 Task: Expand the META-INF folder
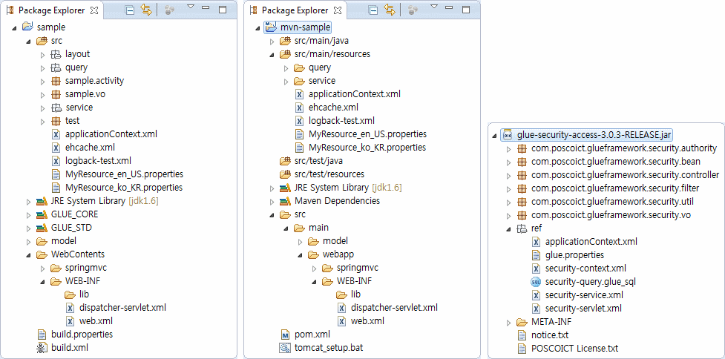[x=509, y=322]
